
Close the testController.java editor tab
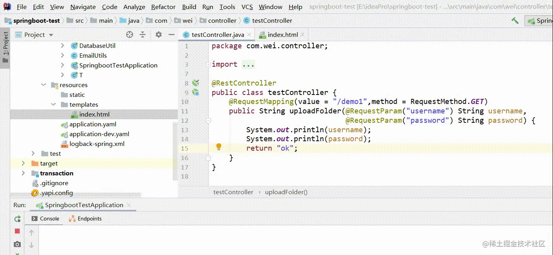click(249, 35)
